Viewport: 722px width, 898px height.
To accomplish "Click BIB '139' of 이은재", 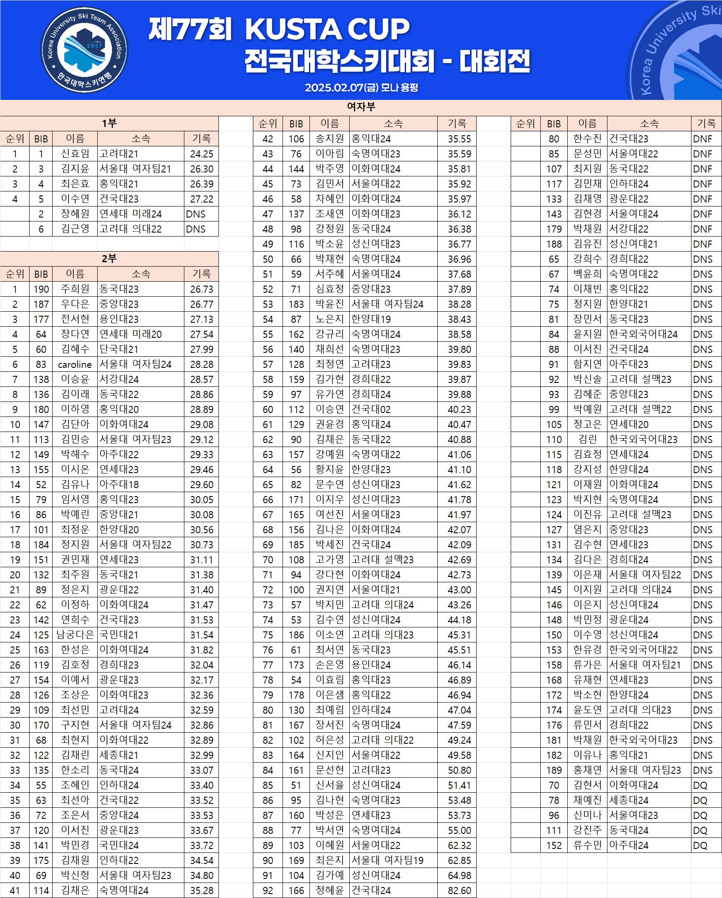I will coord(554,575).
